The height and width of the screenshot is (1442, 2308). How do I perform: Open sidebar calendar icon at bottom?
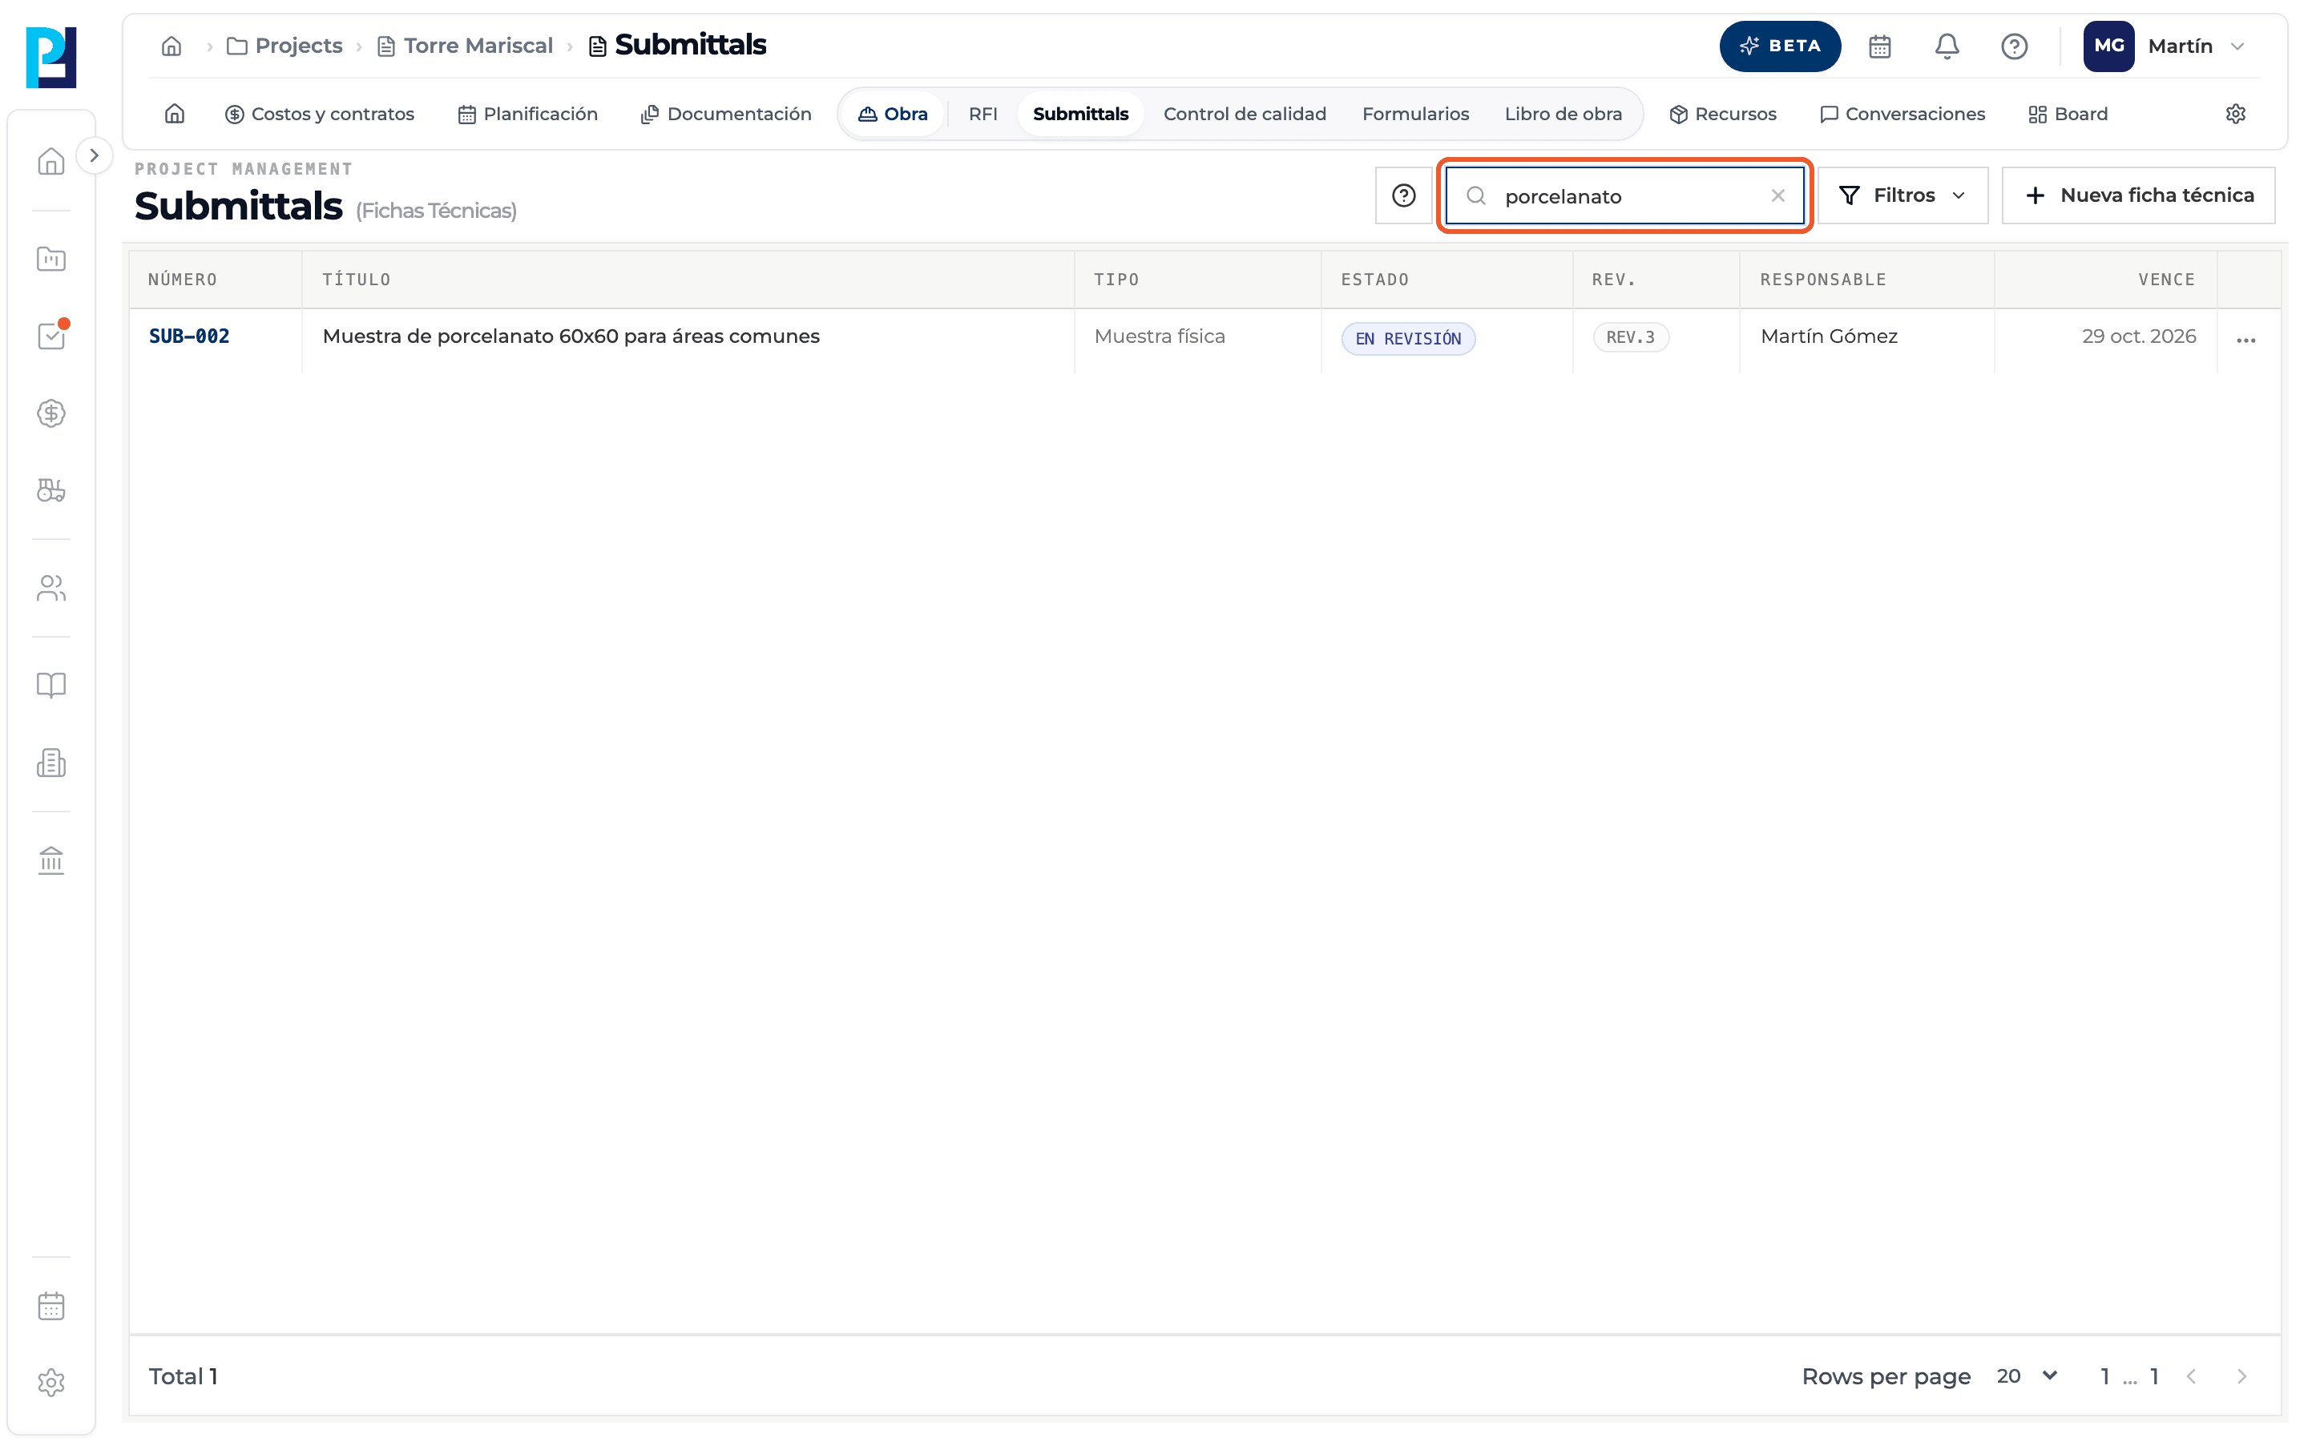click(x=51, y=1306)
